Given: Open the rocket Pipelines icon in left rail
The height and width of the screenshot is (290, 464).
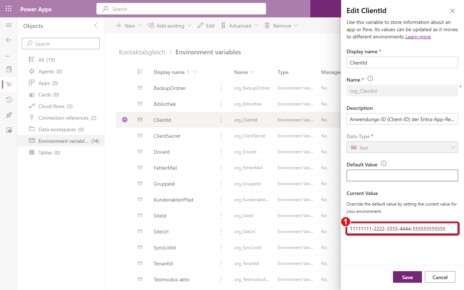Looking at the screenshot, I should click(9, 115).
